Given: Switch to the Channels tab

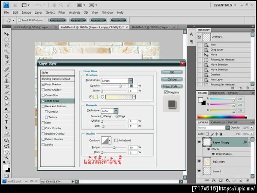Looking at the screenshot, I should pyautogui.click(x=218, y=122).
